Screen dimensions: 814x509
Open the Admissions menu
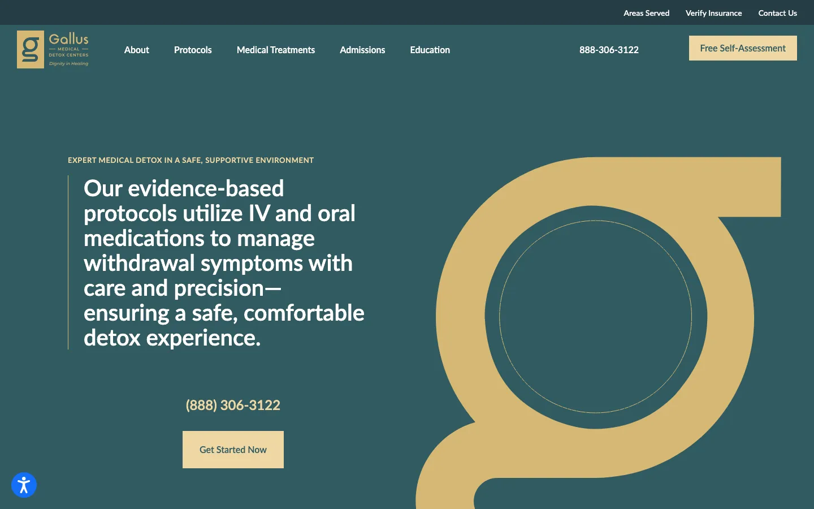pyautogui.click(x=362, y=50)
